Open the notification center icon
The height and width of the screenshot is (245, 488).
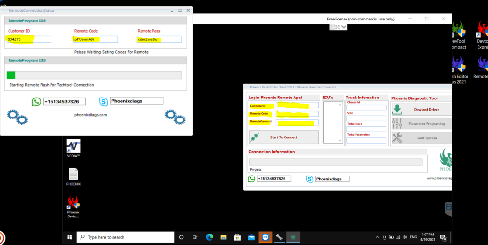pos(444,237)
